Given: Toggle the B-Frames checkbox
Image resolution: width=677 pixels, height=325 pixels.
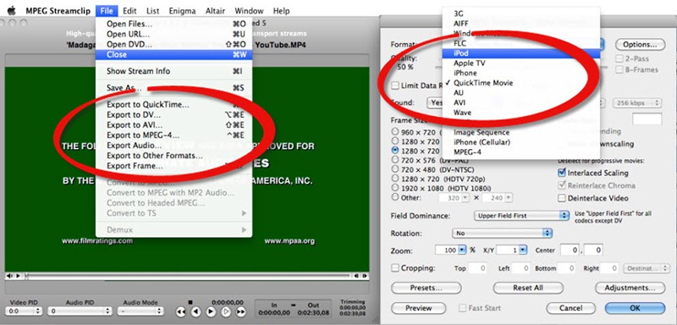Looking at the screenshot, I should [x=619, y=69].
